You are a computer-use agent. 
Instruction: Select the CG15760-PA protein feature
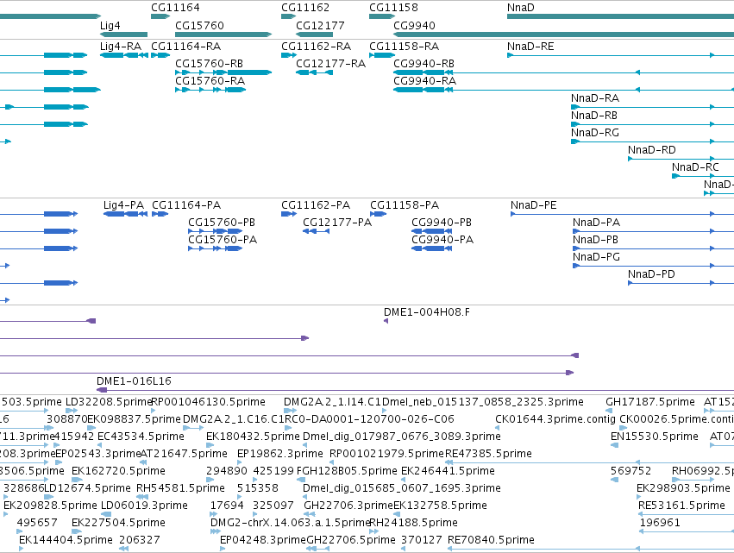tap(216, 248)
